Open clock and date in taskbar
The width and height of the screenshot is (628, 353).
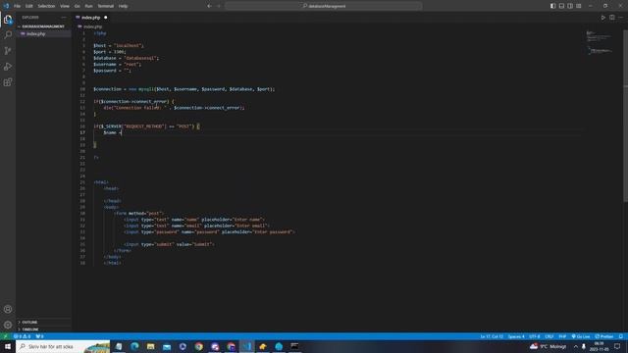point(599,346)
